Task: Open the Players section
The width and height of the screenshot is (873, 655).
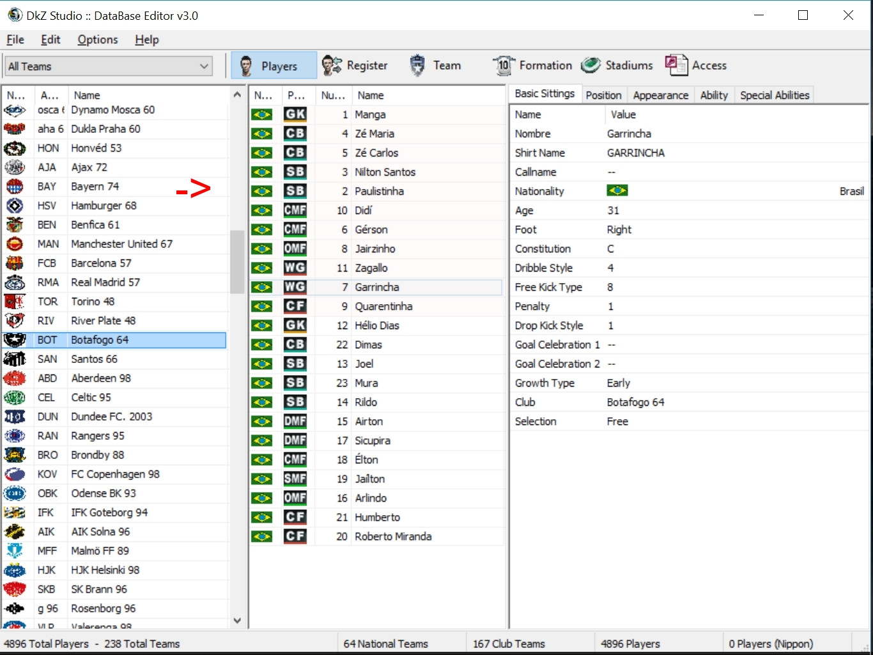Action: [274, 65]
